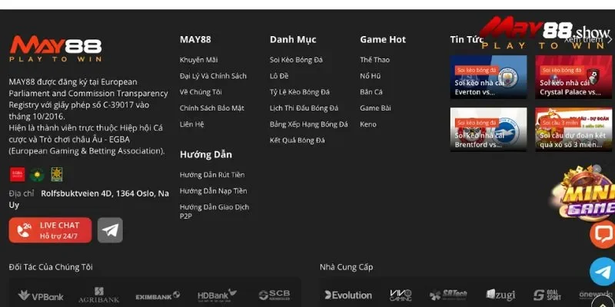Open the Everton match preview thumbnail
The image size is (615, 307).
pos(488,77)
